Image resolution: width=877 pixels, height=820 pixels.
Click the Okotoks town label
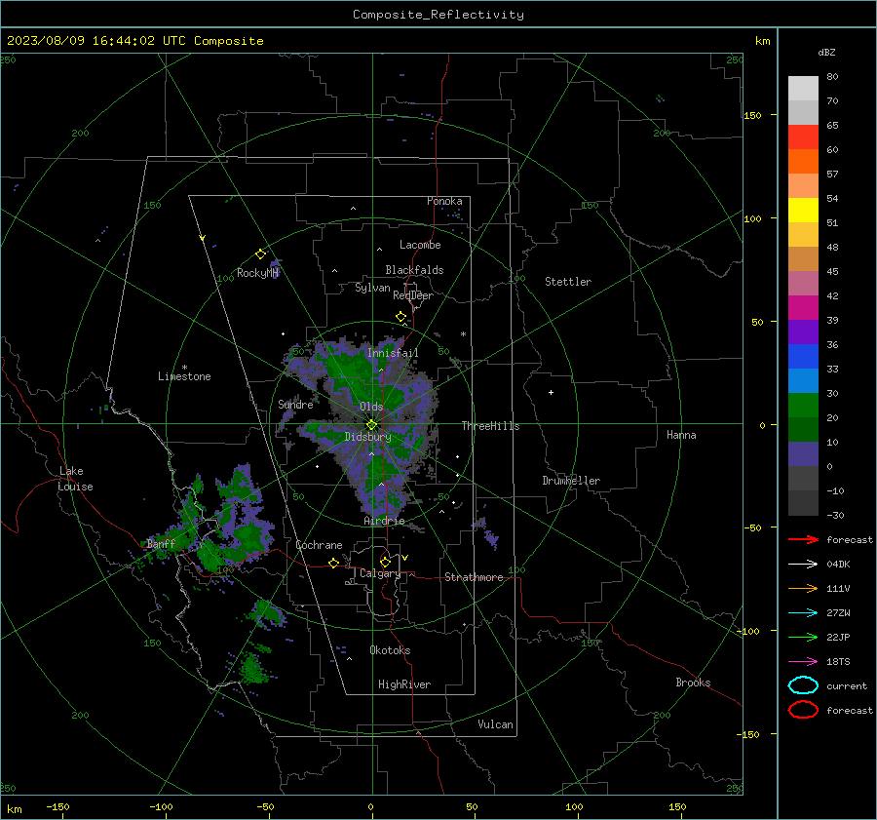(x=390, y=650)
